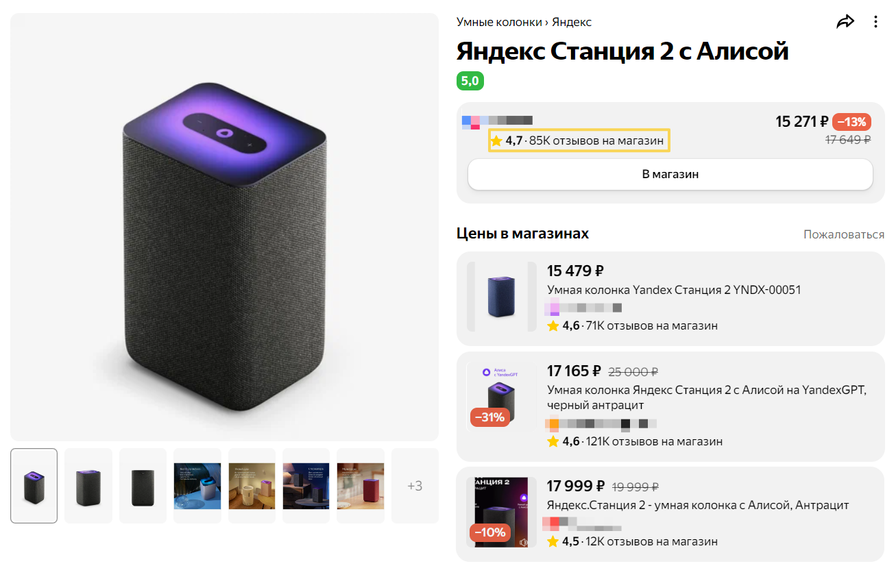This screenshot has width=896, height=579.
Task: Select the thumbnail with red speaker
Action: pos(361,486)
